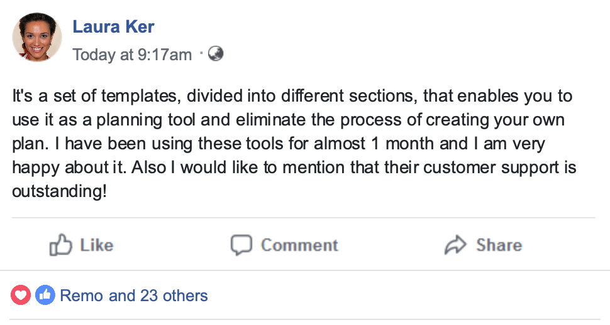Click the globe public audience icon
The width and height of the screenshot is (610, 325).
216,54
